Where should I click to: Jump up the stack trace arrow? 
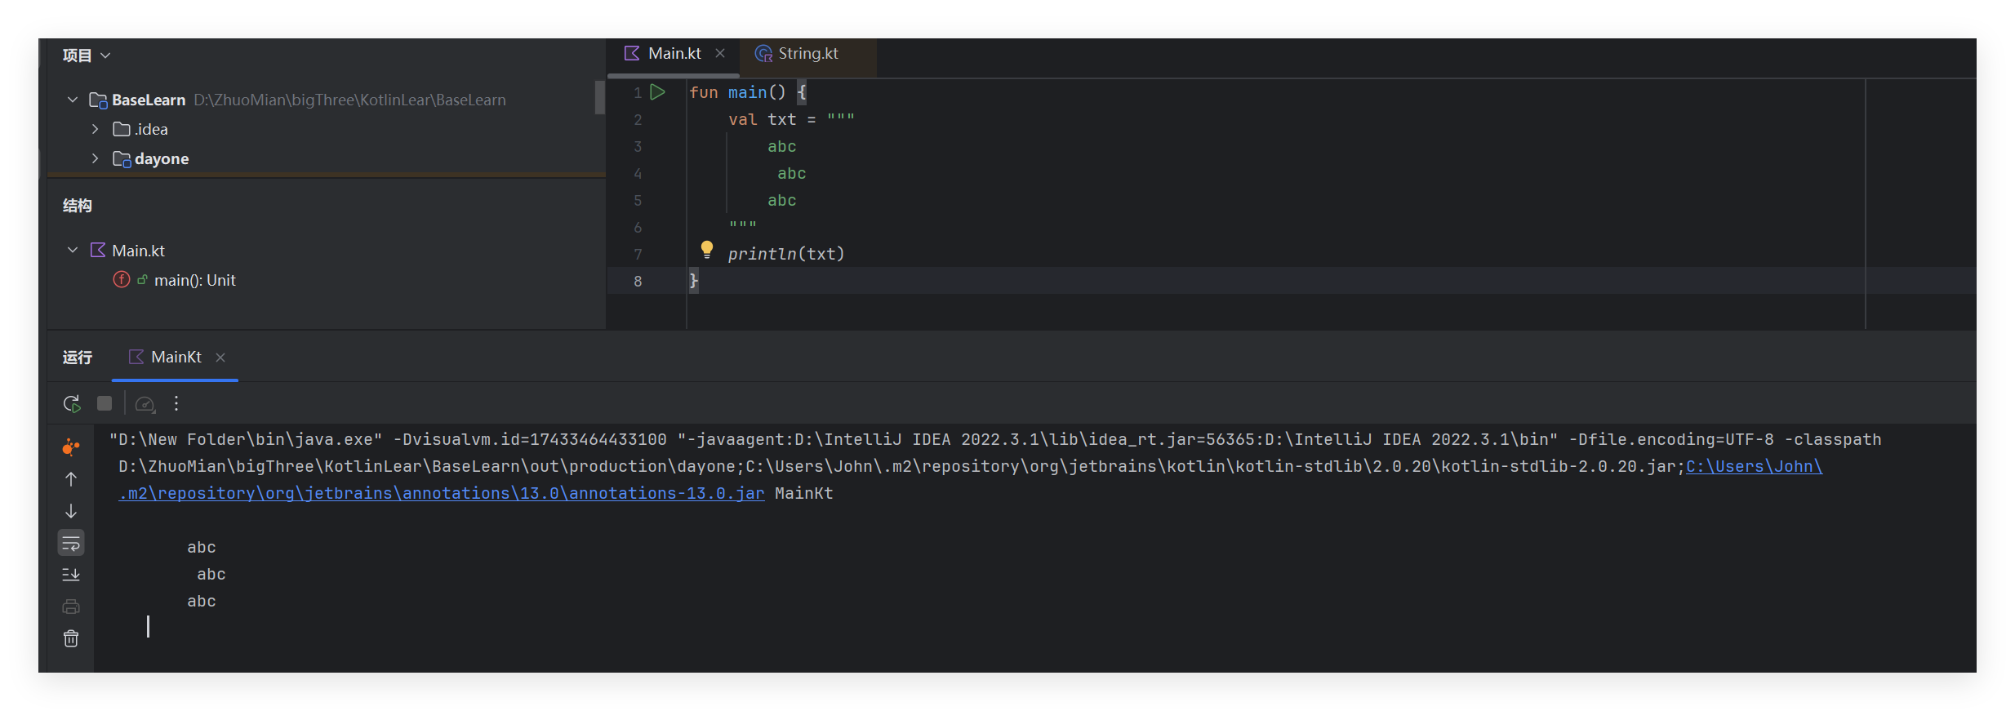click(71, 479)
